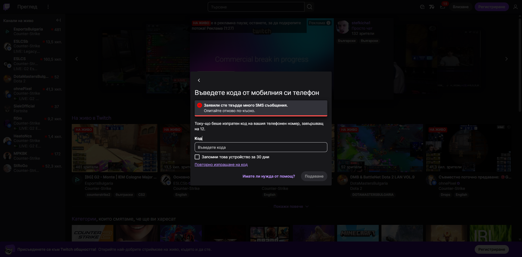Click the magnifying glass search button
The height and width of the screenshot is (257, 522).
coord(309,7)
